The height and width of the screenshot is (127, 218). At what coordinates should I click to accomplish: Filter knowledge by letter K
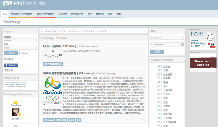tap(71, 31)
